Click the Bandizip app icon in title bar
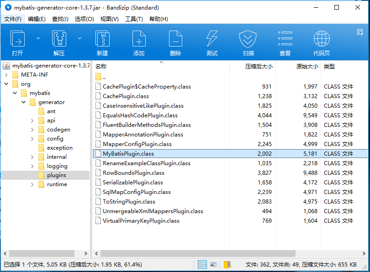 (8, 8)
